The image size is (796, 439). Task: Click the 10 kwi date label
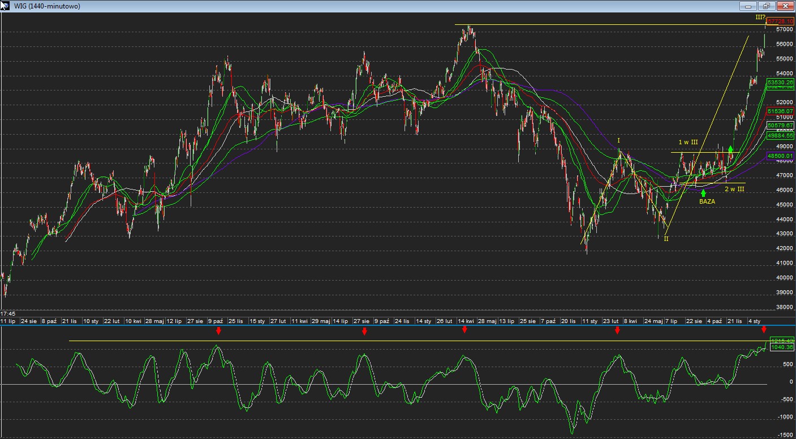(x=132, y=321)
